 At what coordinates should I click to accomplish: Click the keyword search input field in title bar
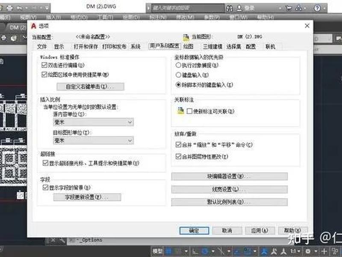click(x=188, y=8)
